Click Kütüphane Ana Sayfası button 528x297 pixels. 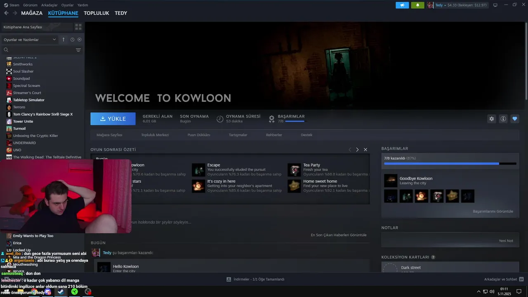click(36, 27)
